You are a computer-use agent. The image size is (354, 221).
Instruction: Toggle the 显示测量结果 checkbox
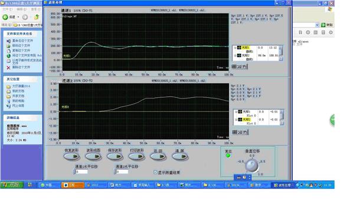tap(155, 172)
